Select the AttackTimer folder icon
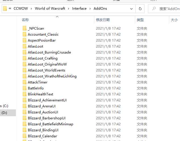The height and width of the screenshot is (141, 180). coord(24,82)
